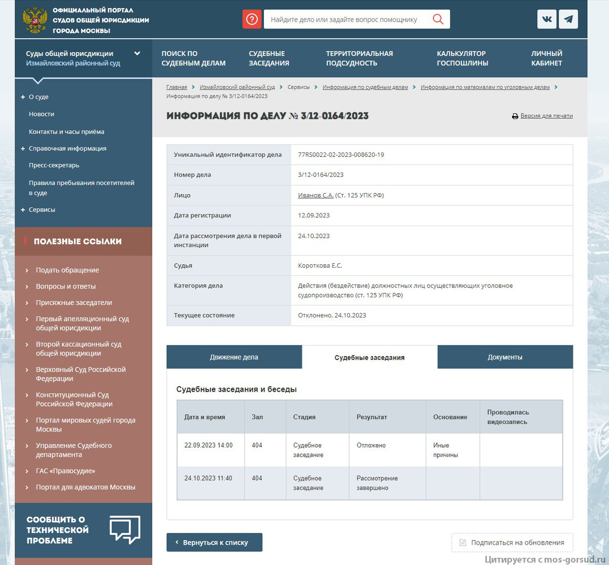Image resolution: width=609 pixels, height=565 pixels.
Task: Click inside the case search field
Action: pos(350,19)
